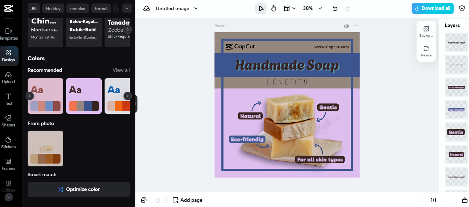The width and height of the screenshot is (469, 207).
Task: Open the Collage sidebar panel
Action: pos(8,186)
